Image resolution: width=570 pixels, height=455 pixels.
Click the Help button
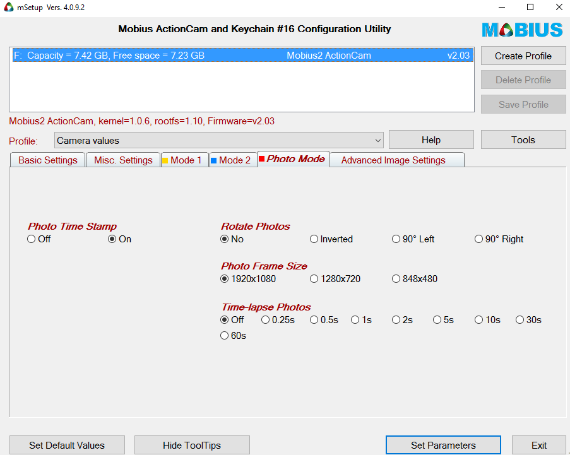point(431,140)
